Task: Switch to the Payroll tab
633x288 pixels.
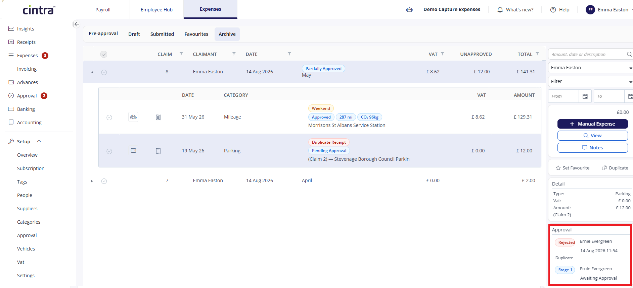Action: tap(103, 10)
